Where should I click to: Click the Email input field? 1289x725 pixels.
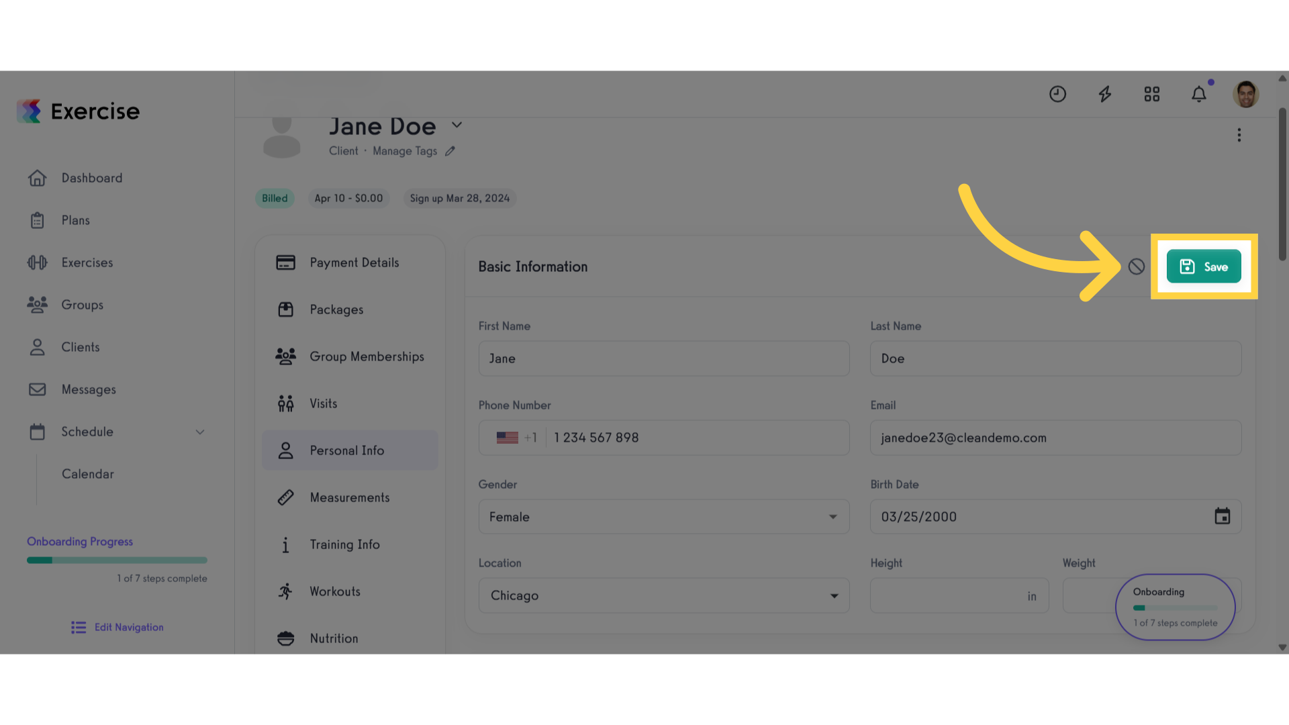(x=1056, y=438)
